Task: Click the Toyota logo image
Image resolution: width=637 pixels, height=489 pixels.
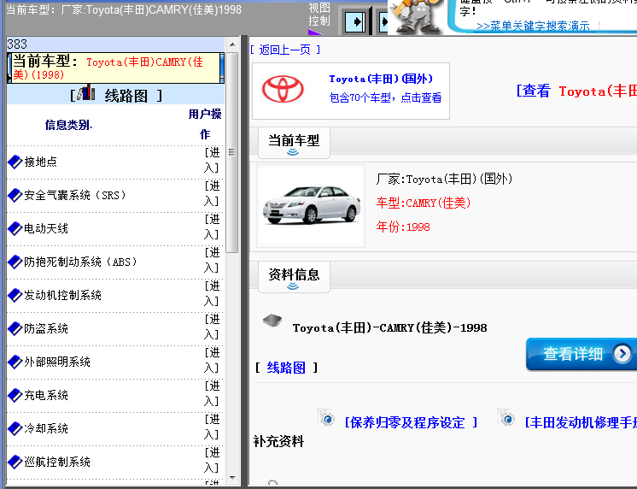Action: (x=283, y=89)
